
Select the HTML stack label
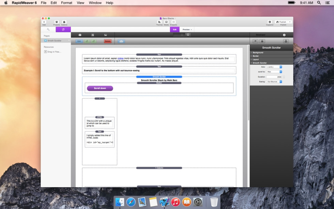(100, 117)
